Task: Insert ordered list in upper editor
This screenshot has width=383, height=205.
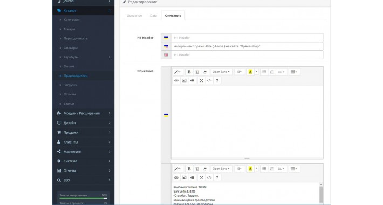Action: [x=272, y=72]
